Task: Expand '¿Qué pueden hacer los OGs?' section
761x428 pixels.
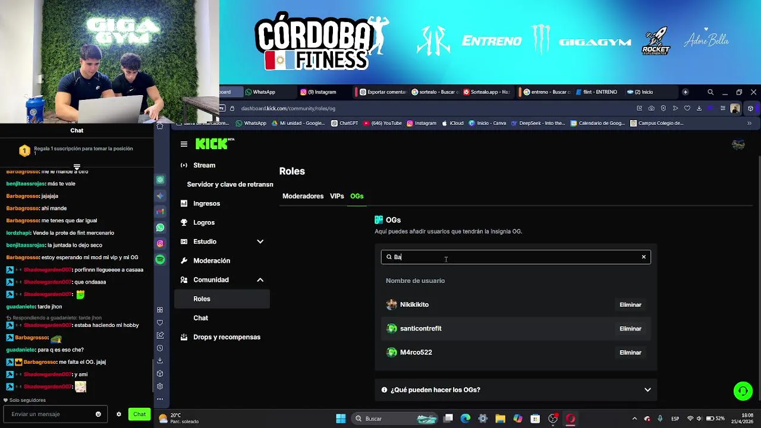Action: point(515,390)
